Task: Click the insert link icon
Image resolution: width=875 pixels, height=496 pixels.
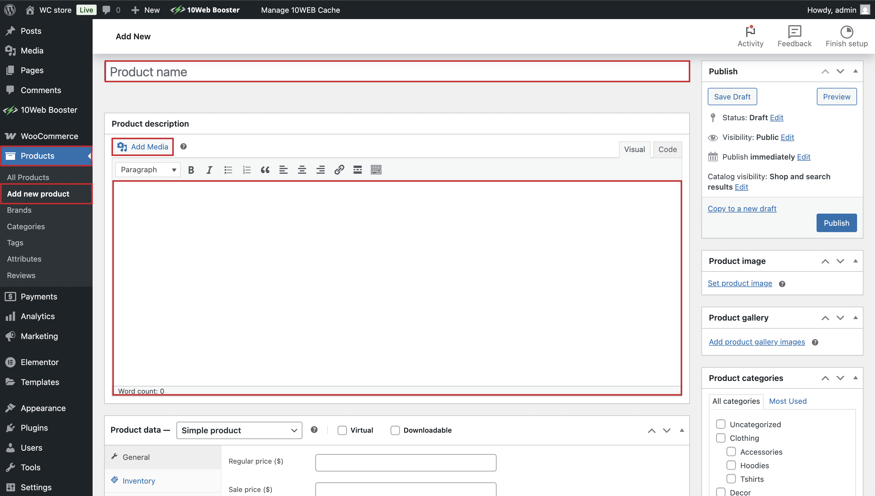Action: [339, 170]
